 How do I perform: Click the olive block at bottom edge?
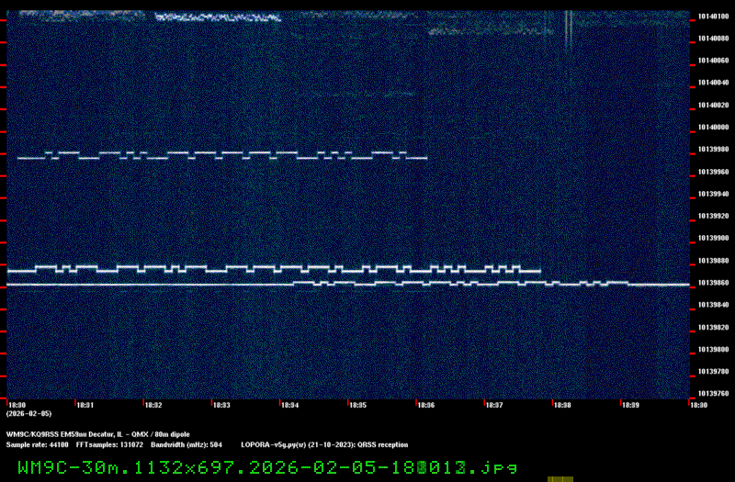pos(560,478)
